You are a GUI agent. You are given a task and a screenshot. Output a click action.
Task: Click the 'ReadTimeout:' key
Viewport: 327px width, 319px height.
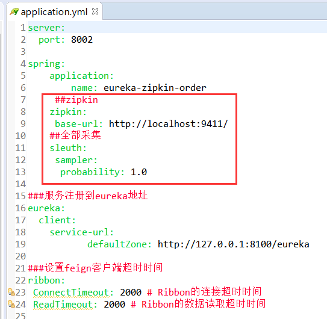click(x=65, y=305)
